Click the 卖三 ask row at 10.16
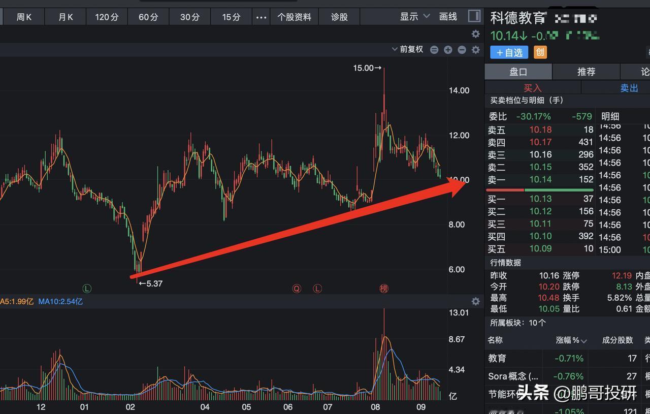 540,154
